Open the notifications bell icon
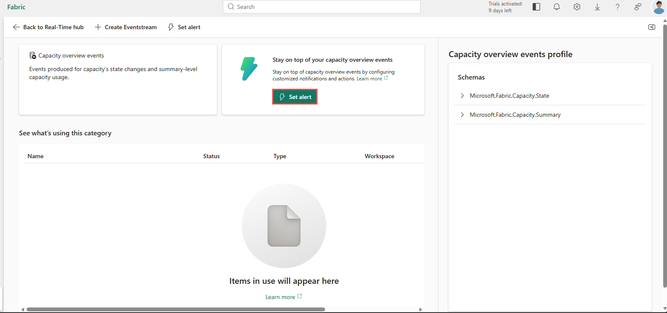Image resolution: width=667 pixels, height=313 pixels. coord(557,7)
